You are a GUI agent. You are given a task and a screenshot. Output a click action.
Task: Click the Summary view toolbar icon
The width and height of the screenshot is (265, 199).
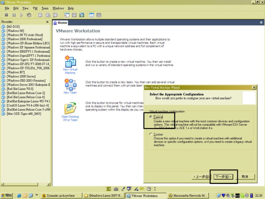pyautogui.click(x=91, y=15)
